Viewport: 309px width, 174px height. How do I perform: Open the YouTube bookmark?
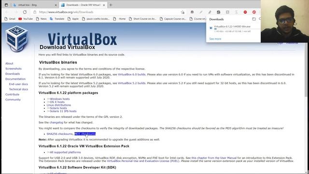click(x=26, y=19)
